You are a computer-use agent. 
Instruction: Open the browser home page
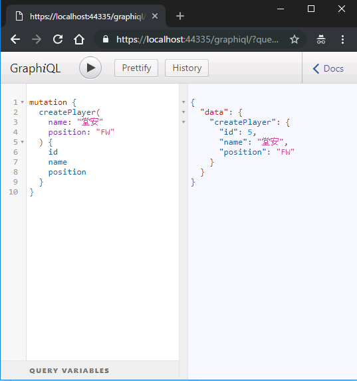[x=79, y=39]
